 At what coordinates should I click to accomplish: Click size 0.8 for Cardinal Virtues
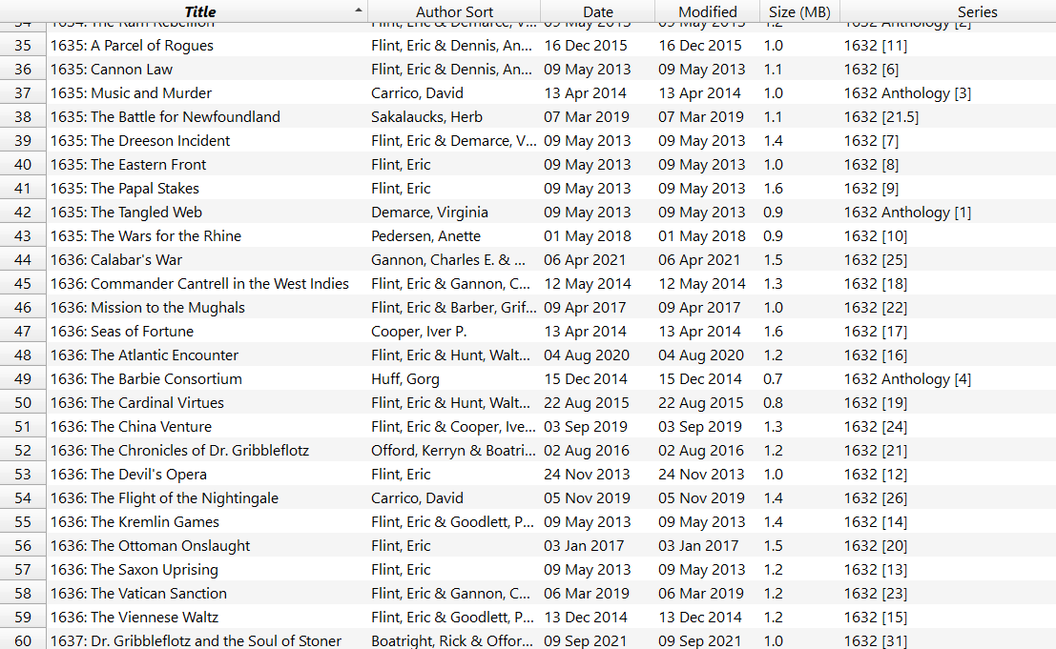coord(773,403)
